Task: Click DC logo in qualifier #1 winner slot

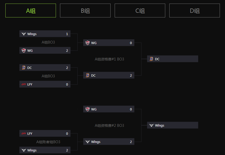Action: (x=151, y=59)
